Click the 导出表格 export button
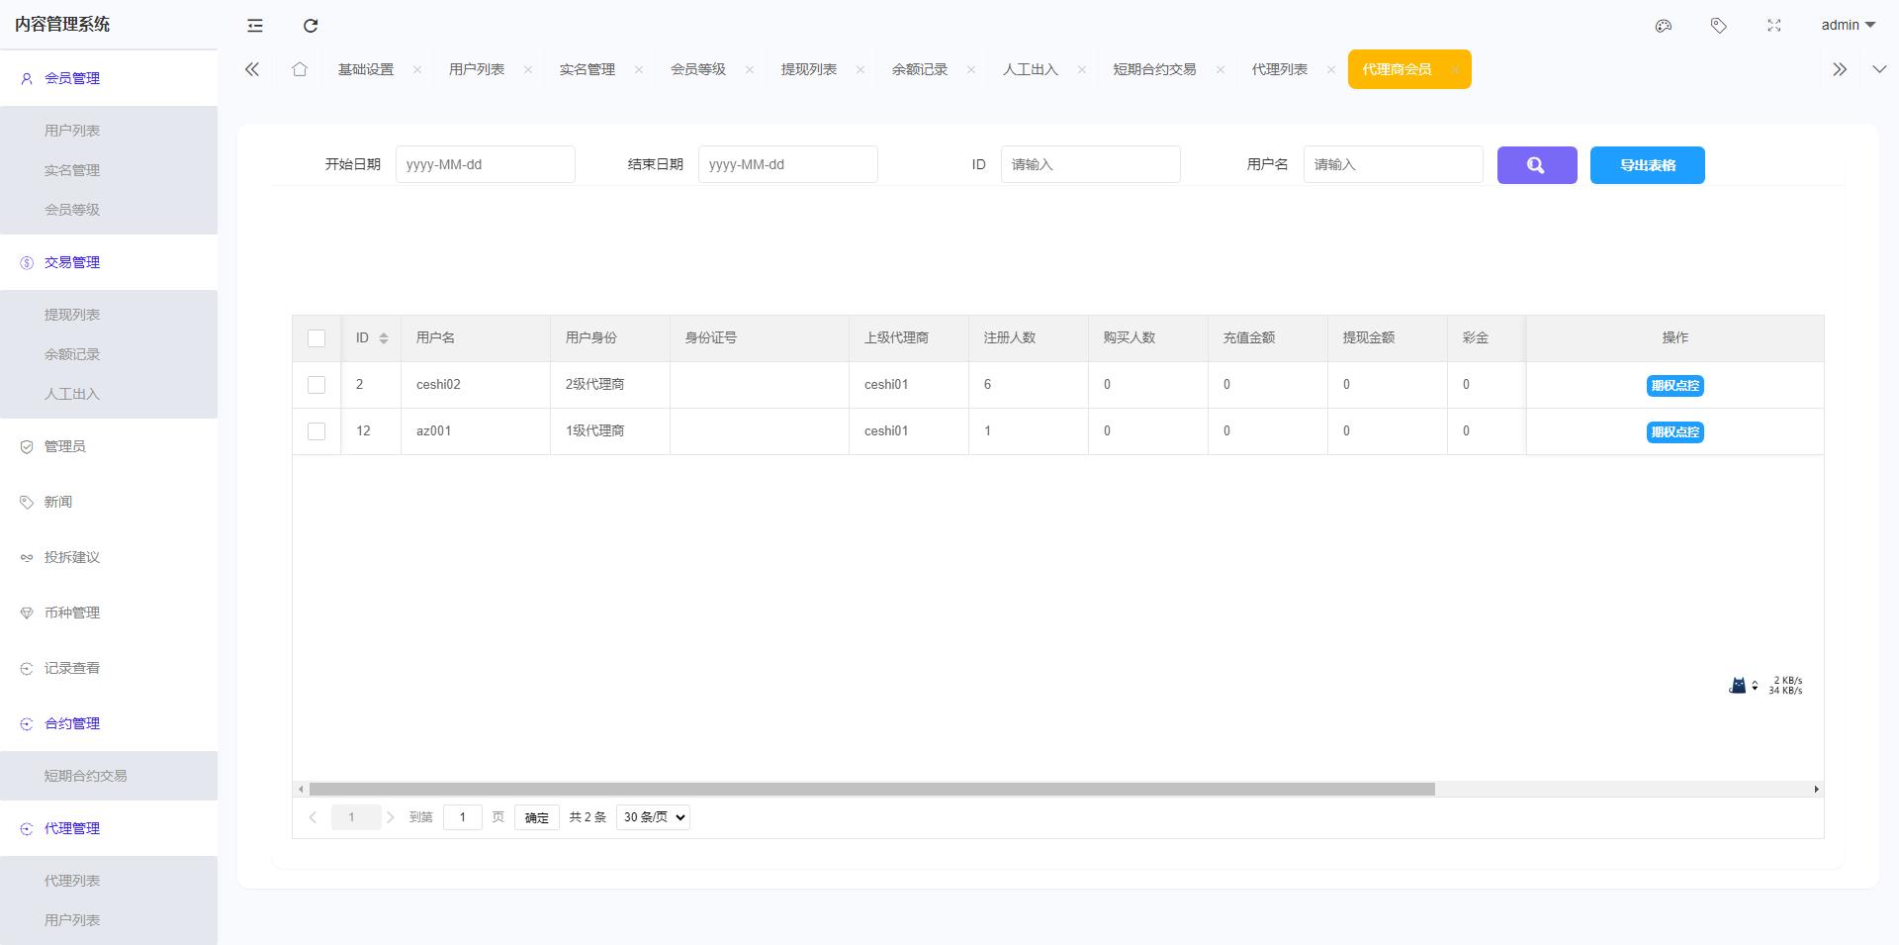1899x945 pixels. [x=1647, y=165]
